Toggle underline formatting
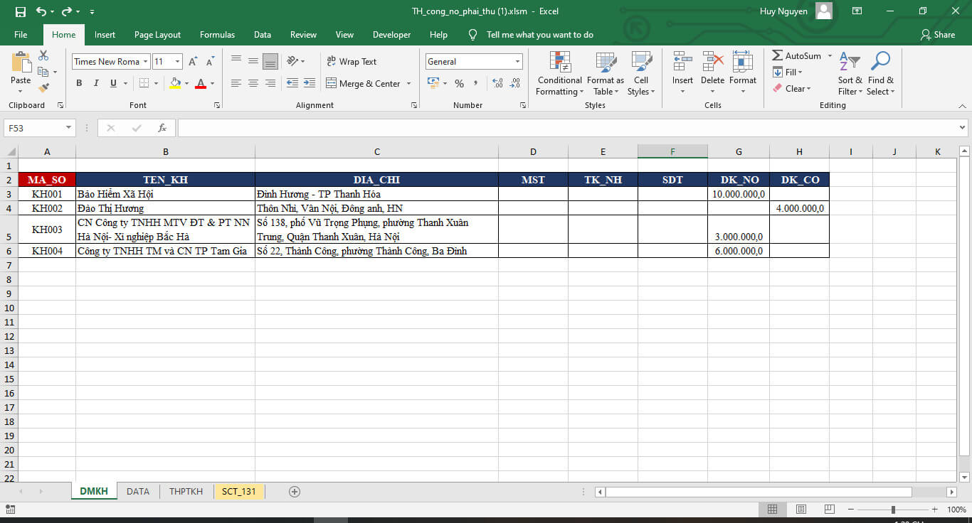Screen dimensions: 972x523 112,83
